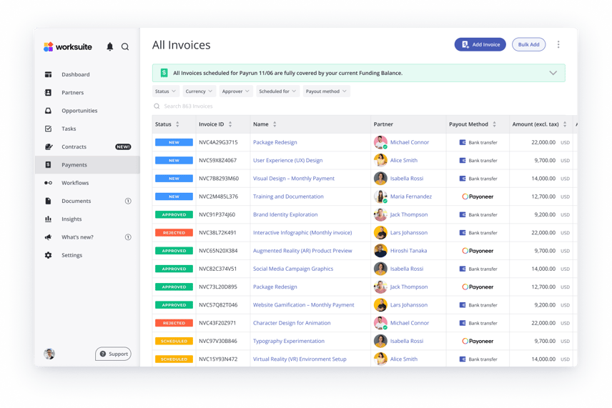
Task: Sort table by Invoice ID column
Action: pos(230,124)
